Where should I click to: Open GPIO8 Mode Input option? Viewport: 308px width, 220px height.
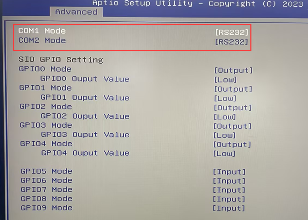[229, 199]
